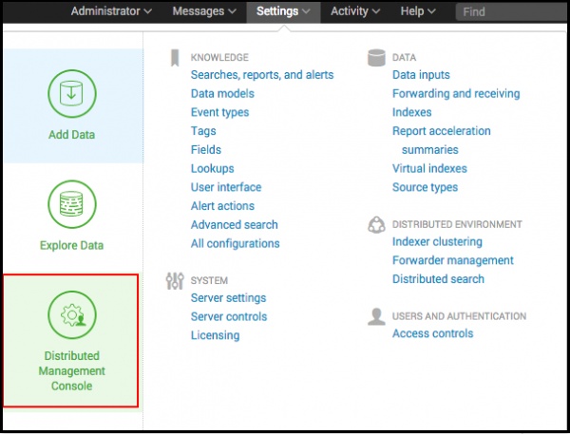Expand the Messages dropdown menu
Image resolution: width=570 pixels, height=434 pixels.
coord(204,11)
